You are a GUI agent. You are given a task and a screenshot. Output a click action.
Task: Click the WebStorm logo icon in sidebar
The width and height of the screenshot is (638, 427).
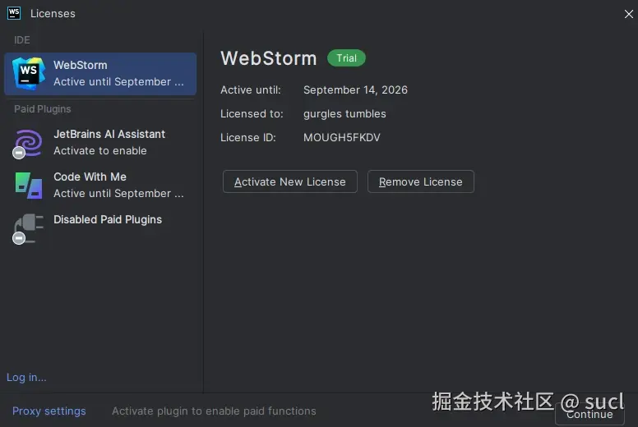point(29,73)
